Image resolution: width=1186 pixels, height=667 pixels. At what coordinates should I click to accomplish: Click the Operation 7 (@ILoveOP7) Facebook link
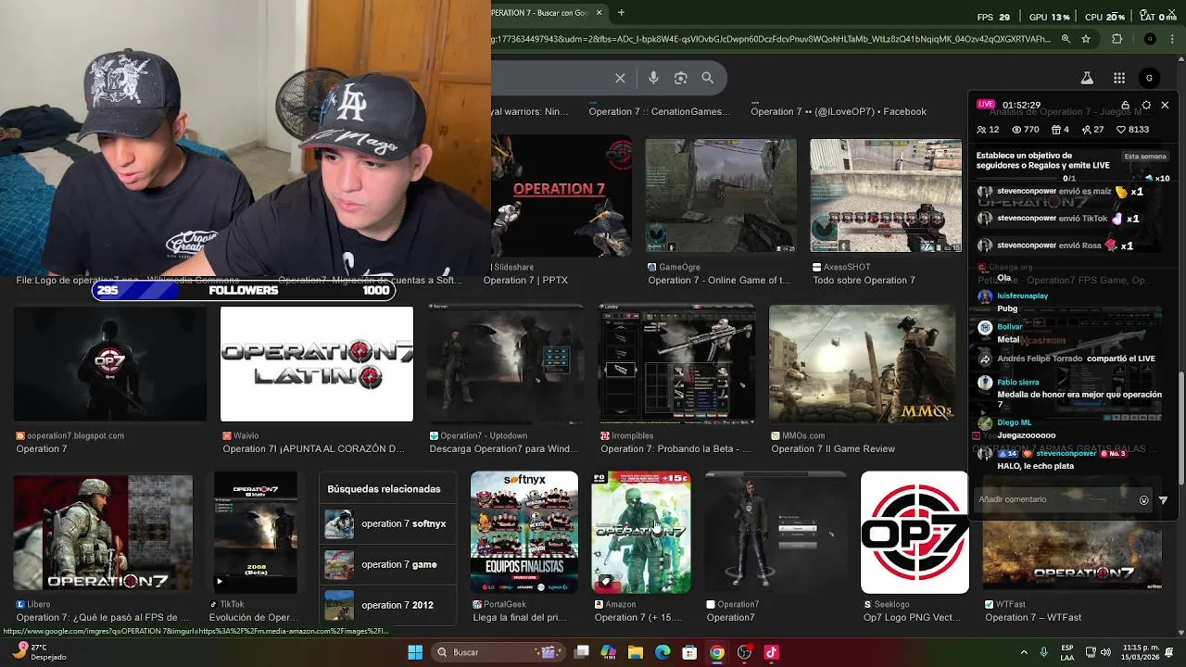tap(839, 111)
